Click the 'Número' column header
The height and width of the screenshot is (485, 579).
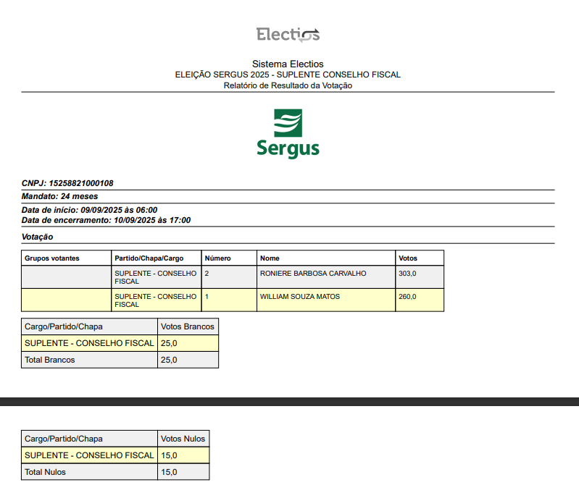(229, 258)
